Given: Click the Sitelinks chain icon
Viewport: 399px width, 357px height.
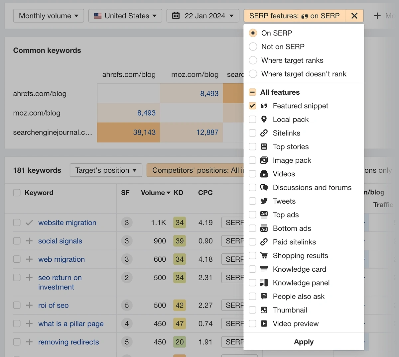Looking at the screenshot, I should click(x=264, y=133).
